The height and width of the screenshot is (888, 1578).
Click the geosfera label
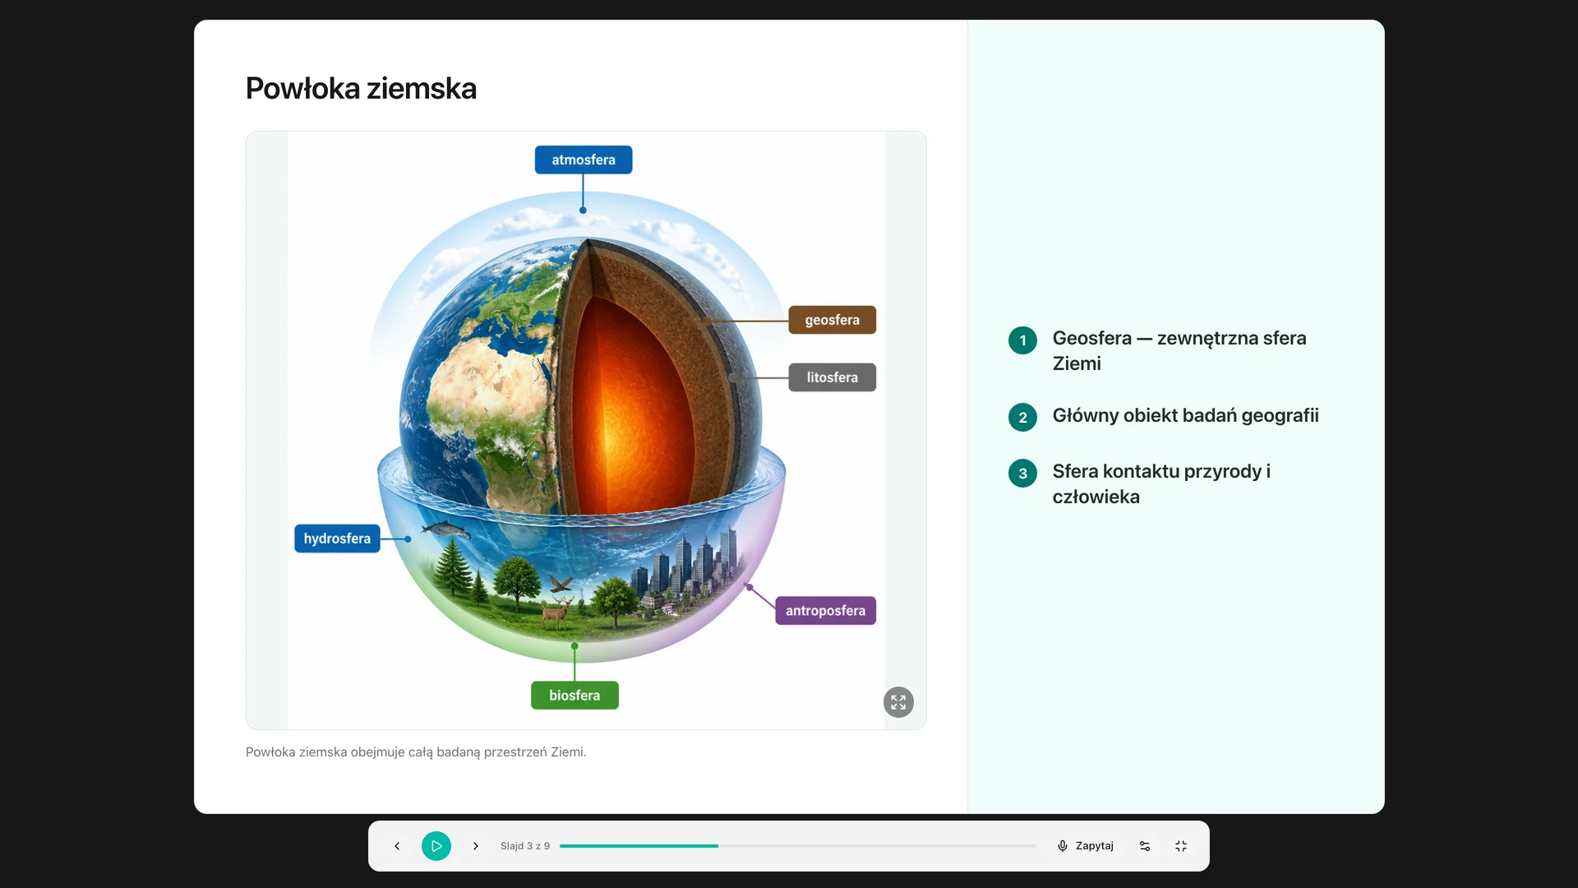832,320
